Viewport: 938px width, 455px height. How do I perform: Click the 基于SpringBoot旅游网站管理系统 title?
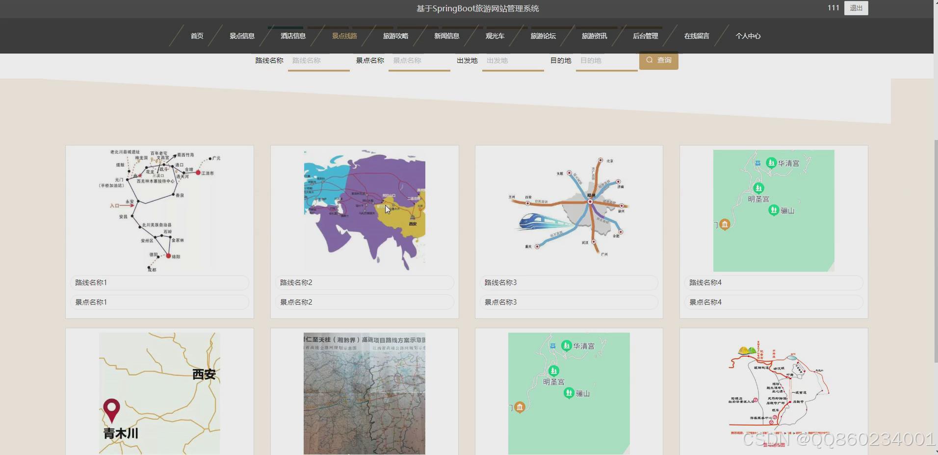(477, 8)
